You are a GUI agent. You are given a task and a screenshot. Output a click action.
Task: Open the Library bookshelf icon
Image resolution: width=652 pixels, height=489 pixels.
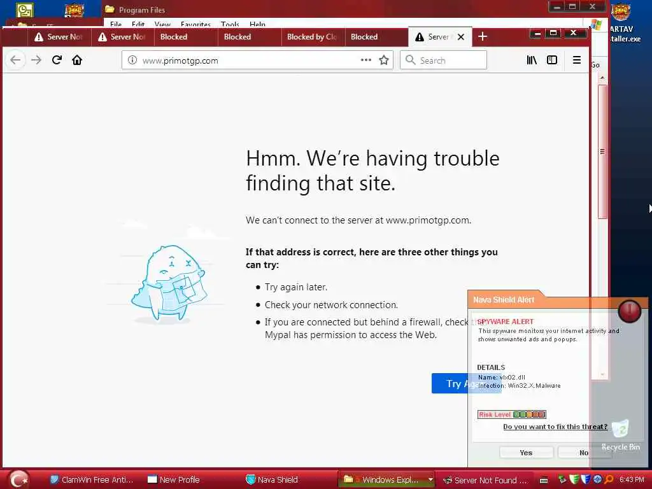point(532,60)
